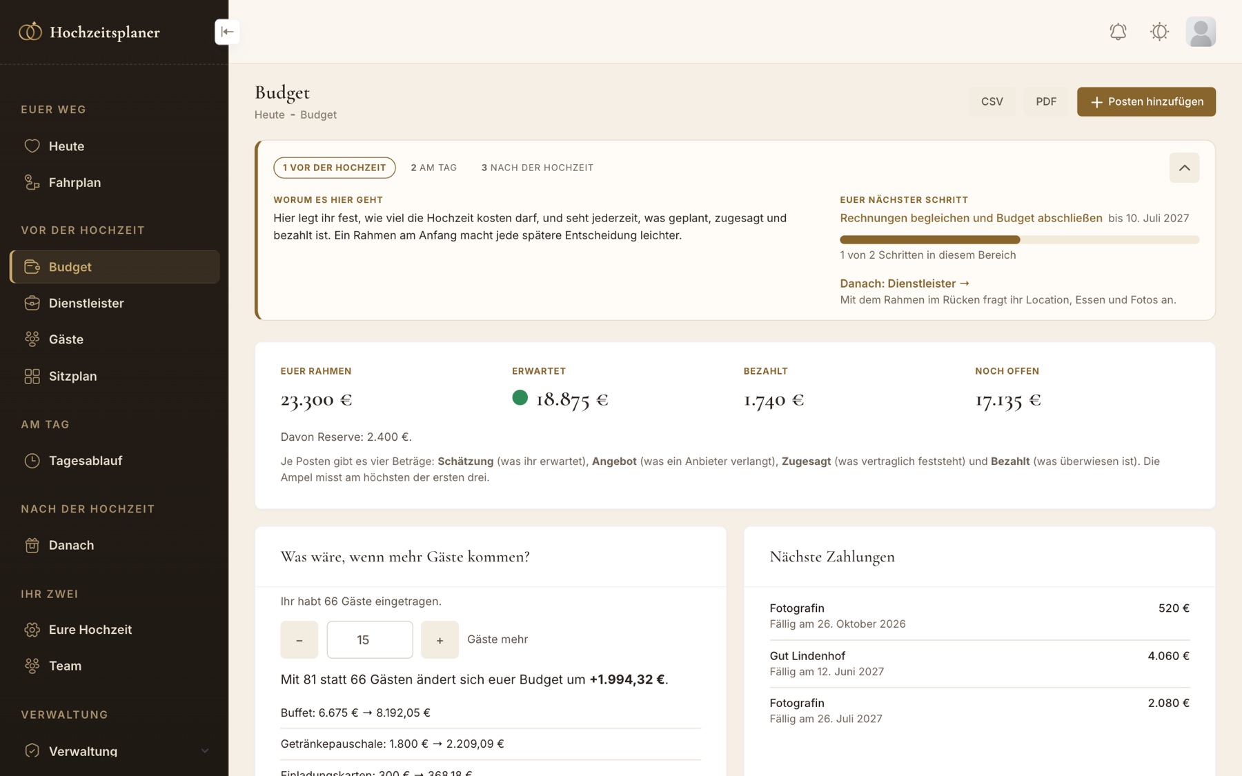Decrease extra guests with the minus button
The width and height of the screenshot is (1242, 776).
[299, 639]
